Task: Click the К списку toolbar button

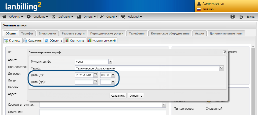Action: click(x=13, y=41)
